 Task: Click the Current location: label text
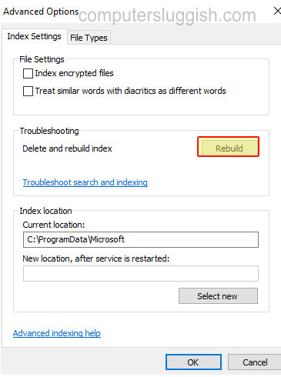pos(54,225)
